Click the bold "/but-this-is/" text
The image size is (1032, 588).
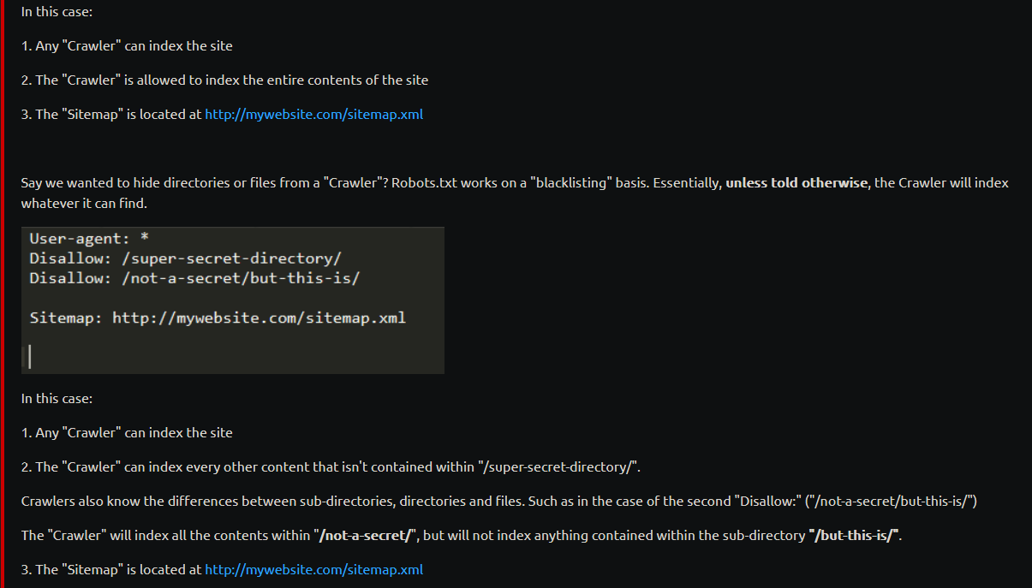[854, 535]
